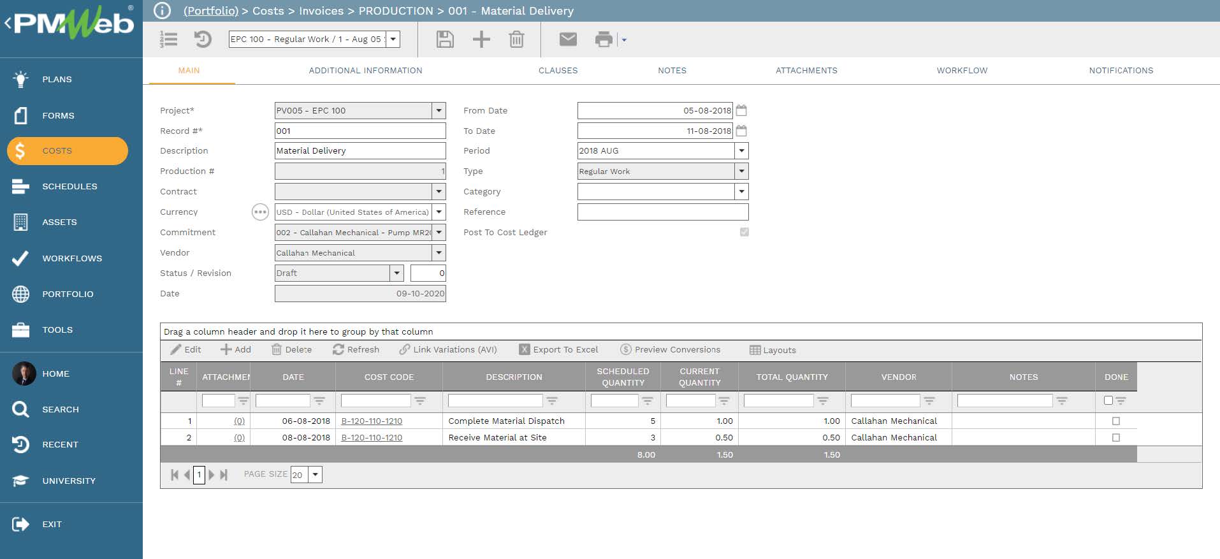Open Search in the sidebar
Viewport: 1220px width, 559px height.
(x=61, y=409)
